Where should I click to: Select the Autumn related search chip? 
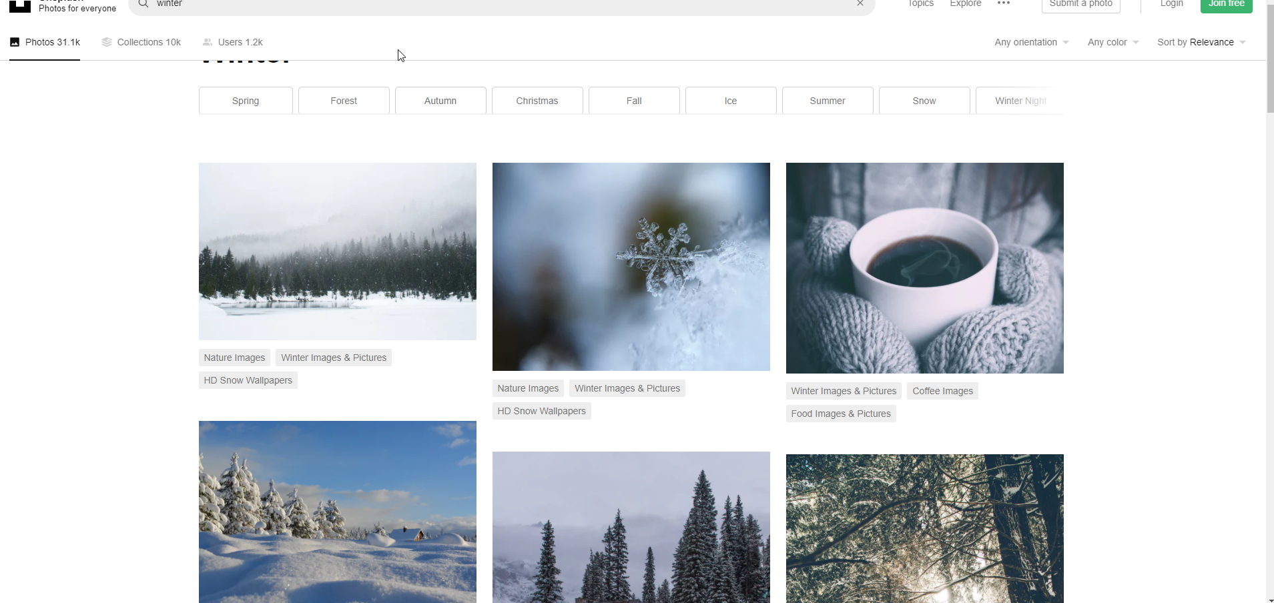[440, 101]
